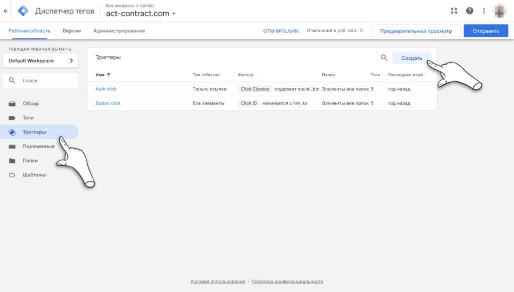The height and width of the screenshot is (292, 514).
Task: Switch to the Администрирование tab
Action: pos(119,31)
